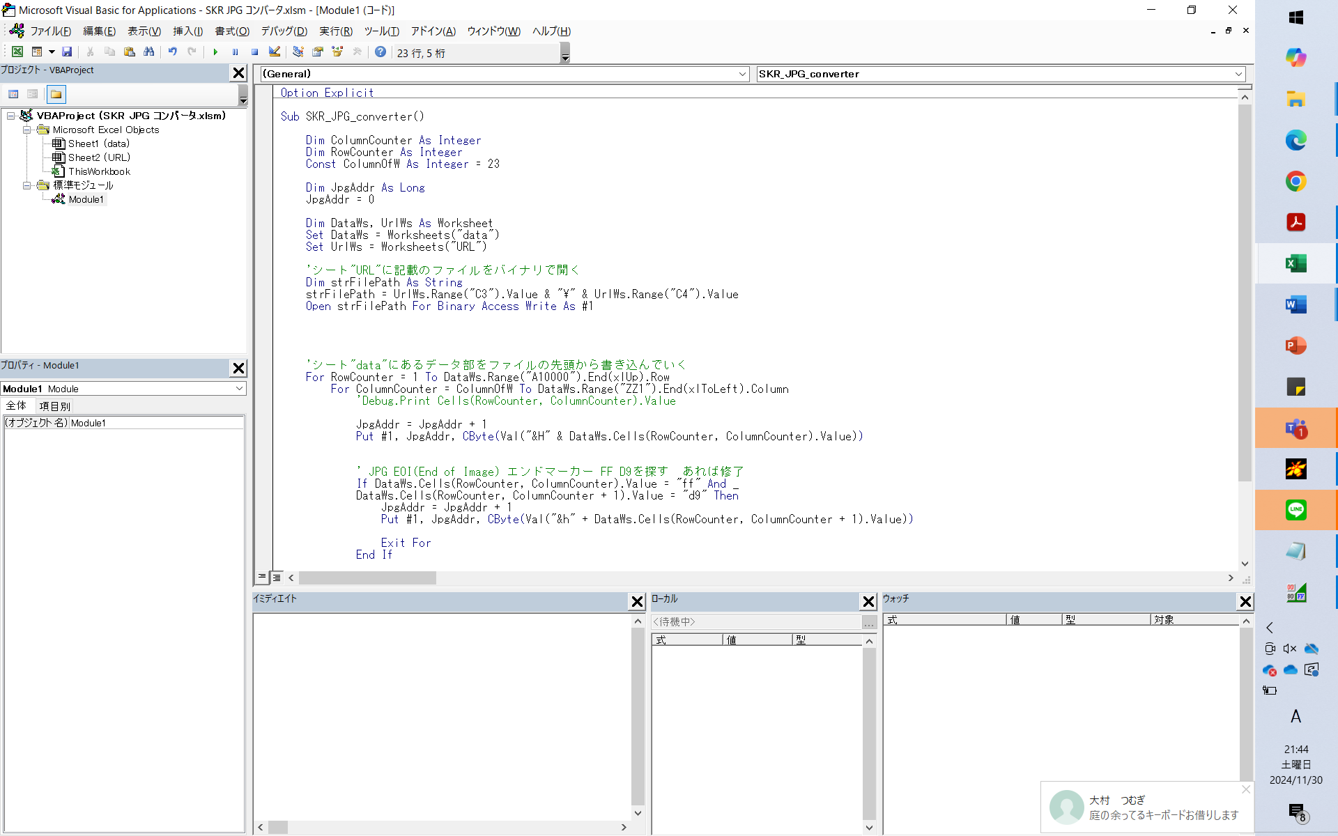Switch to Full Module View button
Screen dimensions: 1338x836
pyautogui.click(x=277, y=578)
